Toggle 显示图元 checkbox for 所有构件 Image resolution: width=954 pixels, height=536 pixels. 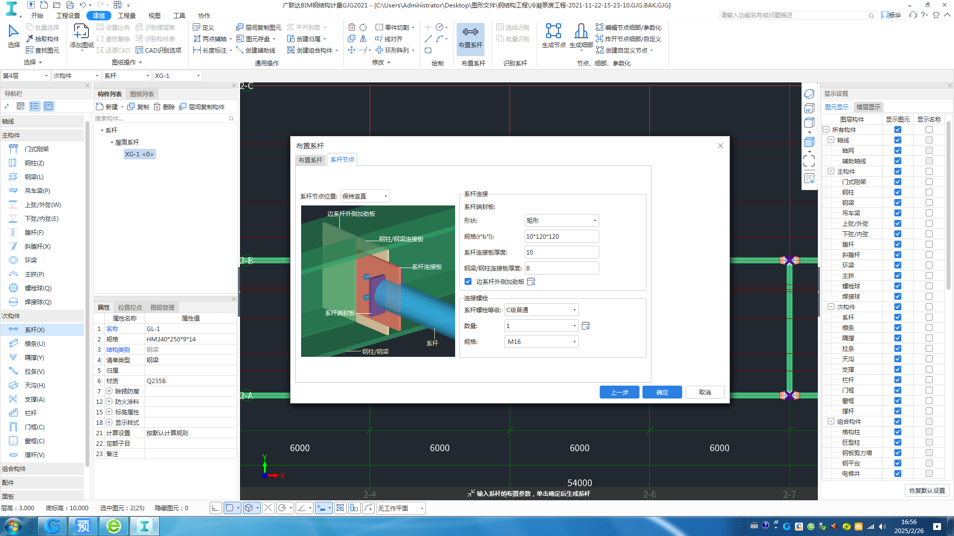(x=897, y=130)
